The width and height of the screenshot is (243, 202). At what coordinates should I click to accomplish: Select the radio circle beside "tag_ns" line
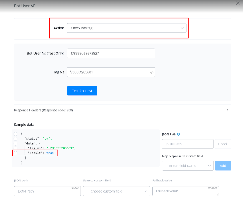point(16,148)
